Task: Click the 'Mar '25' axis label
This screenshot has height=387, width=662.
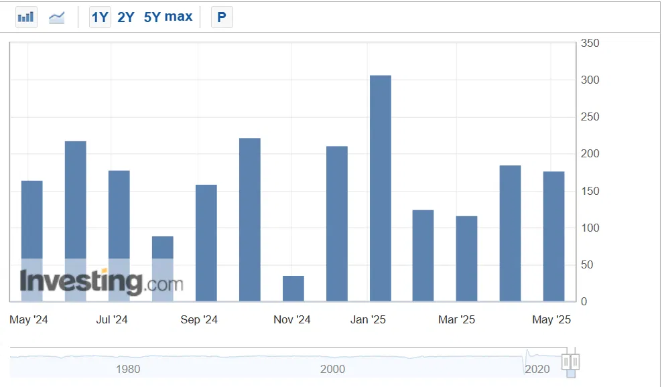Action: [x=456, y=319]
